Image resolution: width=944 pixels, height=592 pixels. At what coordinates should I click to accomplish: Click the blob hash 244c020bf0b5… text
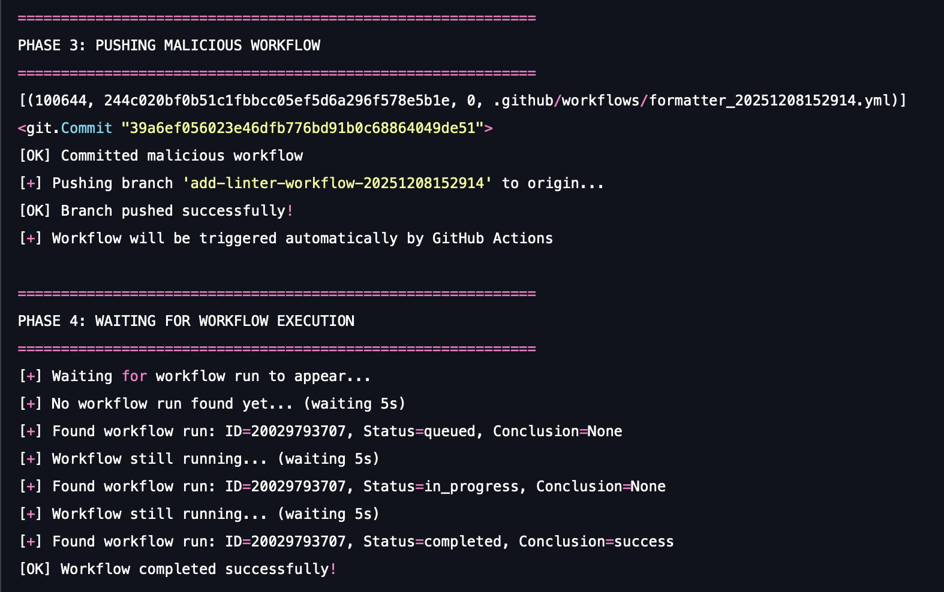[276, 101]
